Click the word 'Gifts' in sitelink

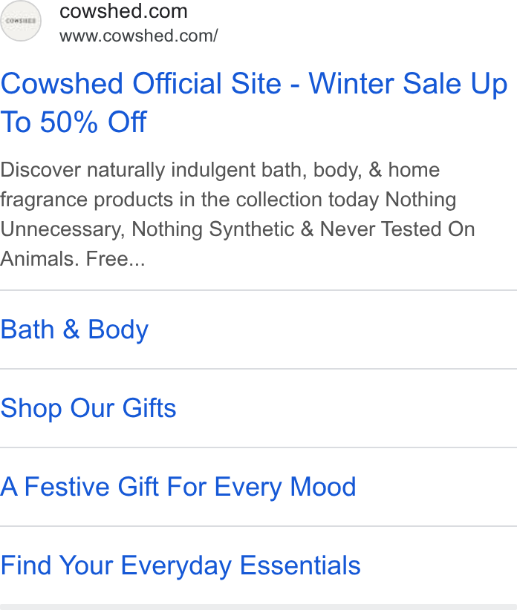pyautogui.click(x=149, y=408)
